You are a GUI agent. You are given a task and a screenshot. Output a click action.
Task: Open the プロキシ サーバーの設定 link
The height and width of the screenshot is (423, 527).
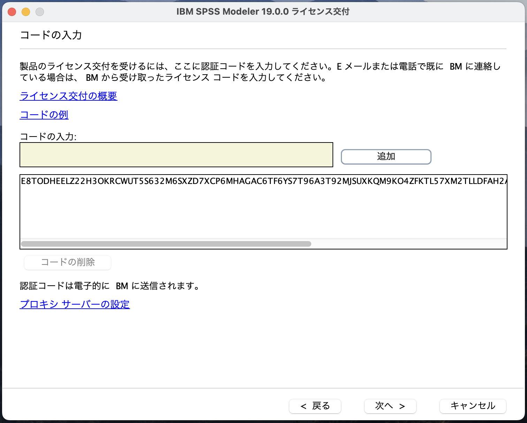tap(75, 304)
